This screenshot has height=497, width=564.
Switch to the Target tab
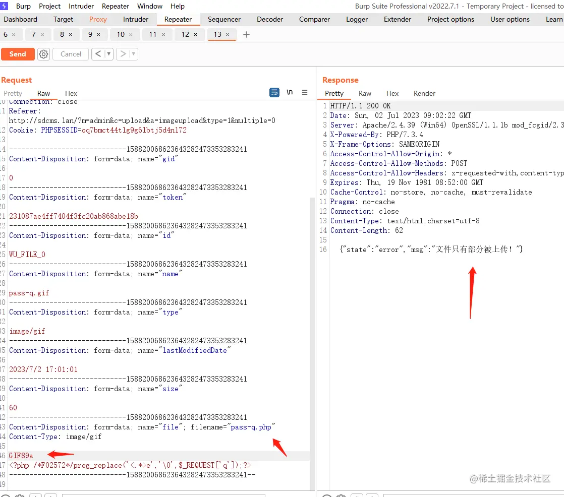(63, 19)
